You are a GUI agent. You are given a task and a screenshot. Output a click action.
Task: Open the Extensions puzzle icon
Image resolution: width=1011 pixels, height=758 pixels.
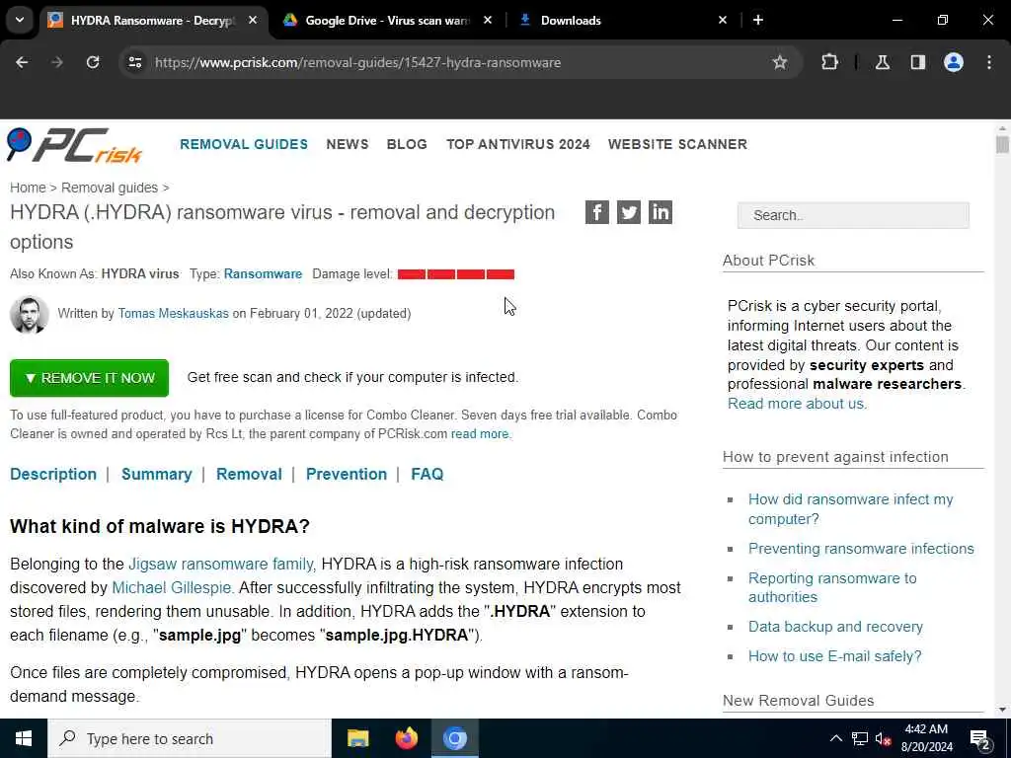pyautogui.click(x=829, y=62)
